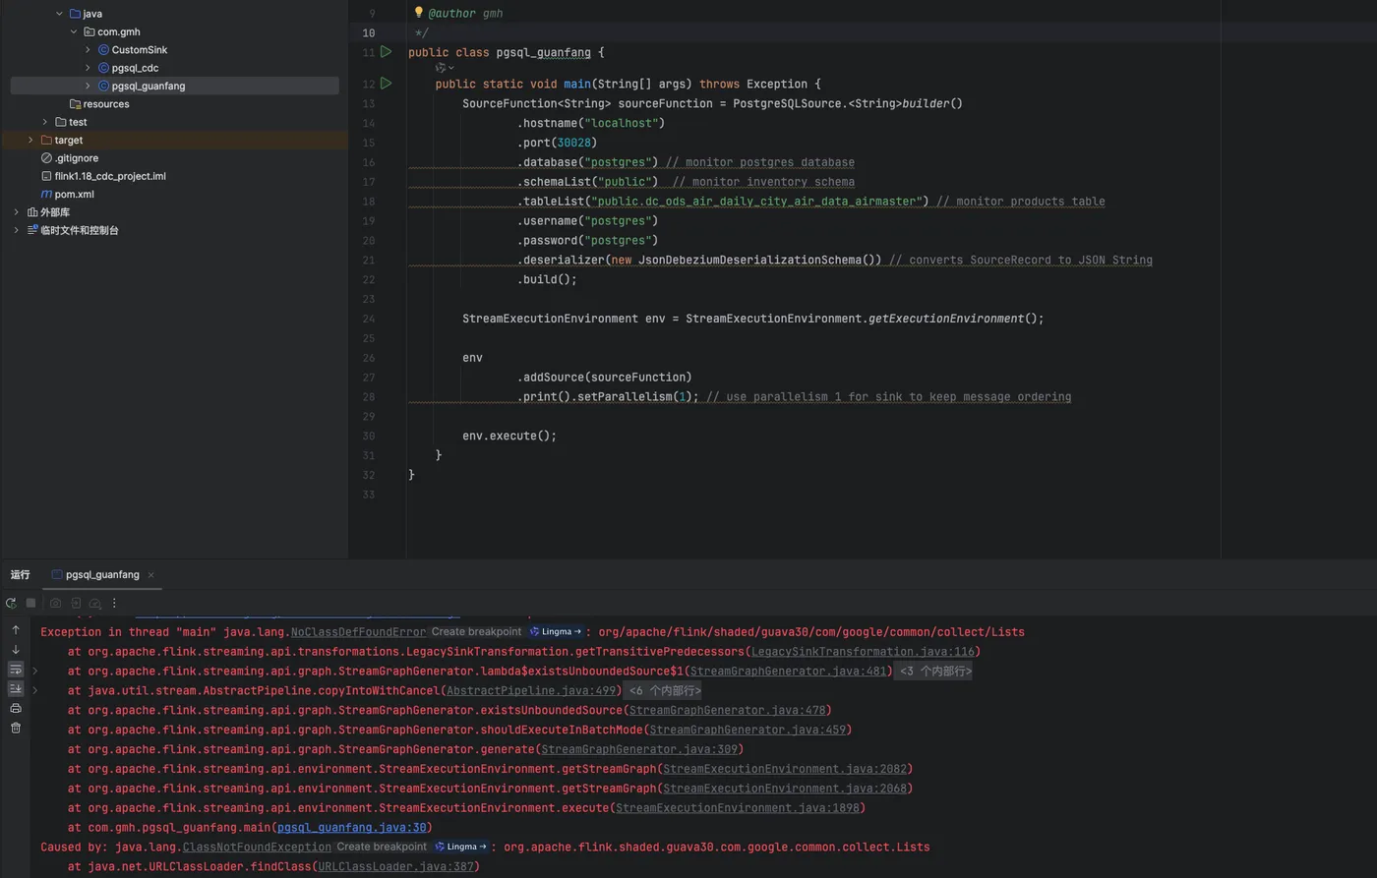
Task: Select pom.xml in the project tree
Action: [x=74, y=194]
